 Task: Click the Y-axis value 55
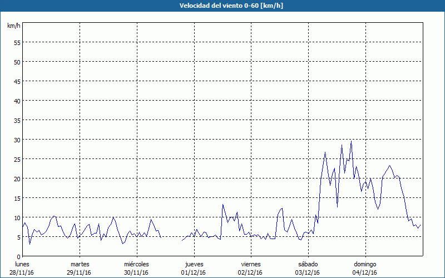point(17,42)
